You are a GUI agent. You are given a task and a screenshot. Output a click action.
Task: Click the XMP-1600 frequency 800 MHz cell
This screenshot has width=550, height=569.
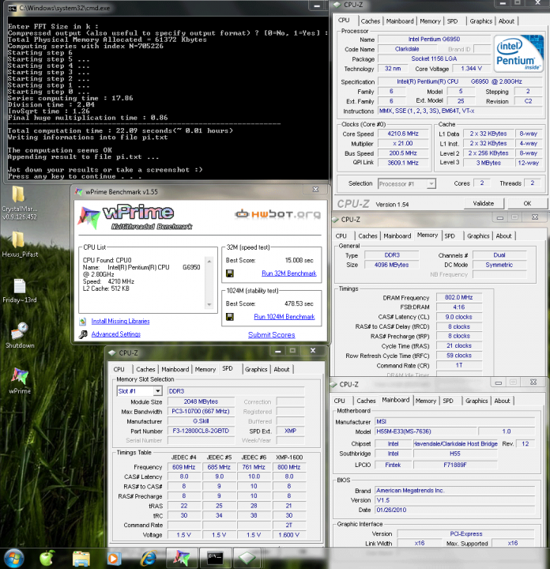pyautogui.click(x=288, y=467)
